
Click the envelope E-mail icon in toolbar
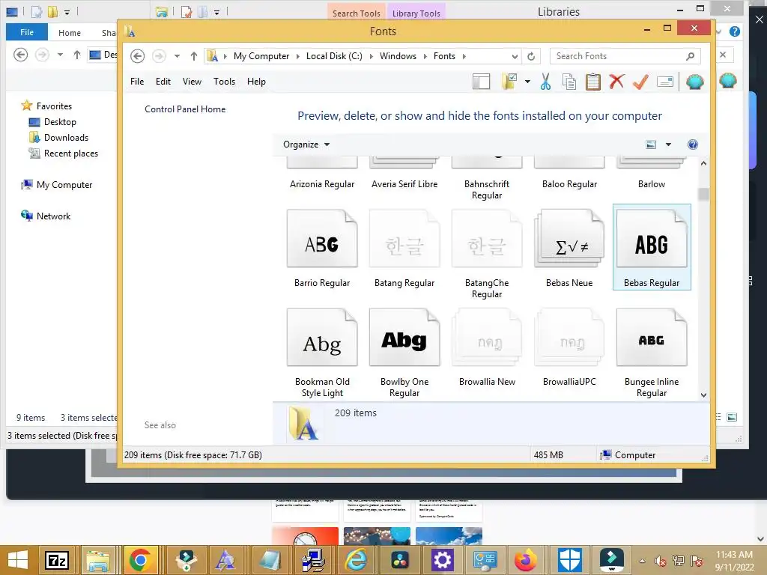click(665, 82)
